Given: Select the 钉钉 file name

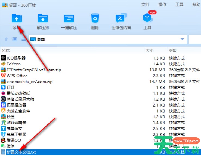Looking at the screenshot, I should coord(11,88).
